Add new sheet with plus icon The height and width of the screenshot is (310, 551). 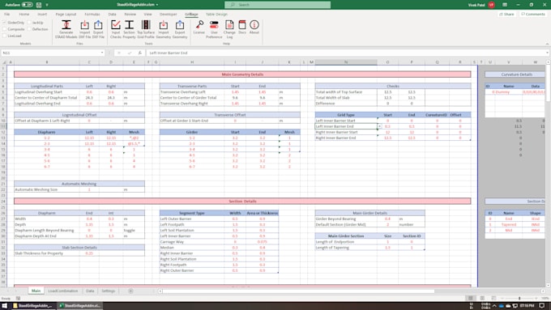[x=130, y=291]
